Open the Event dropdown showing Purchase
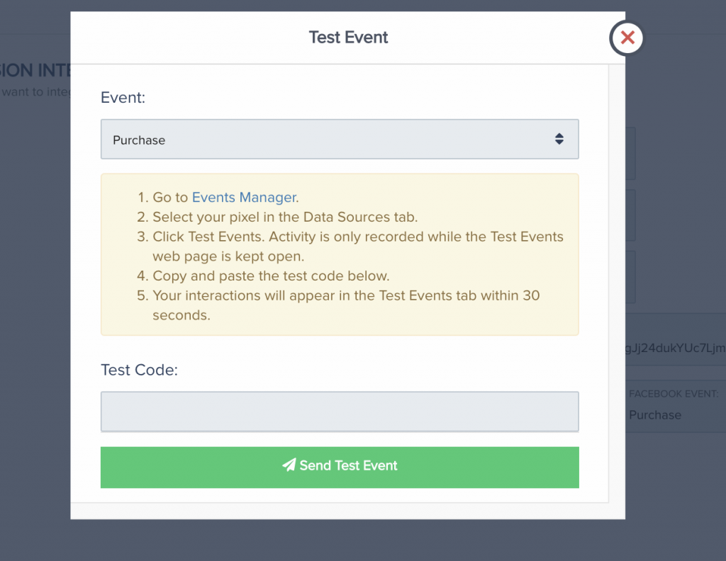This screenshot has height=561, width=726. (x=339, y=140)
